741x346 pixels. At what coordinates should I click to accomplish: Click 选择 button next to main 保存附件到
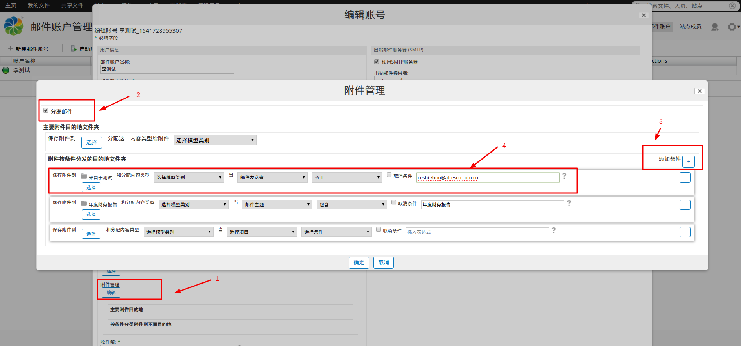pos(92,142)
